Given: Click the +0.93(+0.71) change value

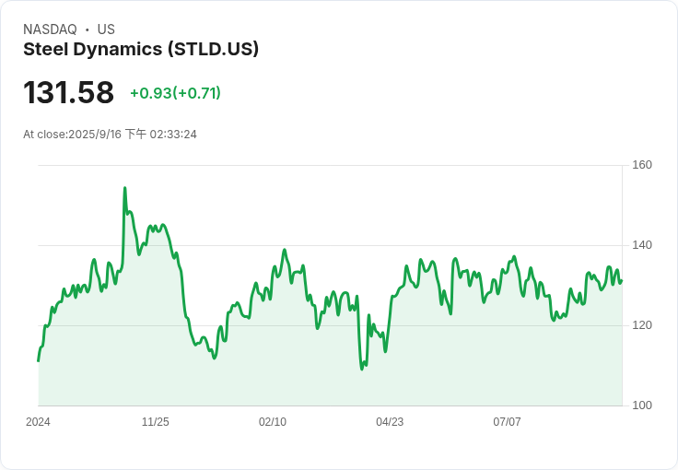Looking at the screenshot, I should 176,93.
